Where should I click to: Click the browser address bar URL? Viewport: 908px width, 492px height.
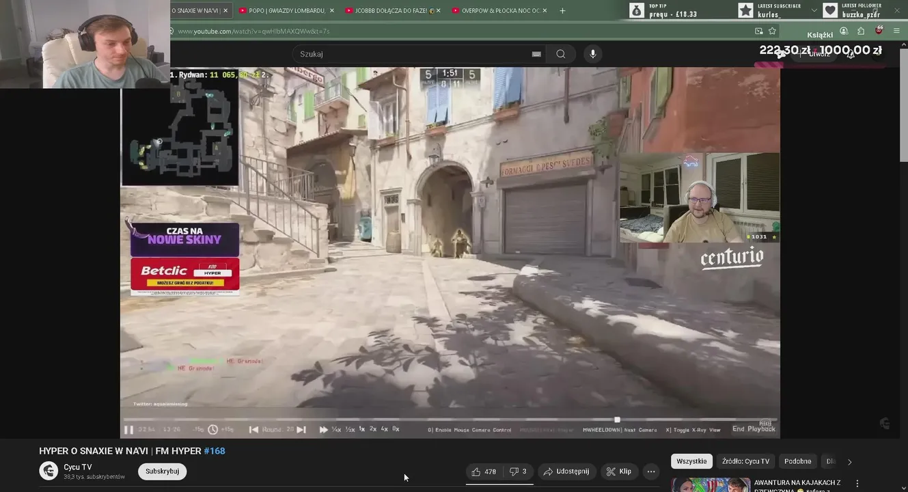(x=253, y=31)
